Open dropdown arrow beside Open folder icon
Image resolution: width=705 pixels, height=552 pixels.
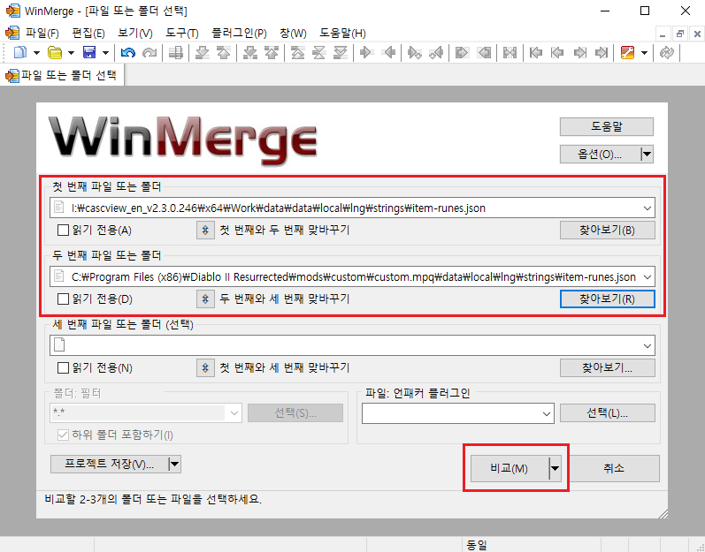pos(71,53)
